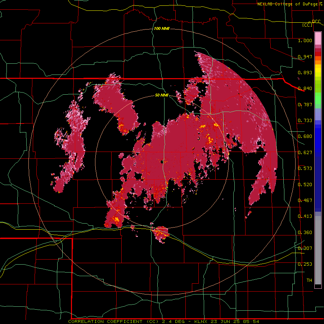
Task: Pick the yellow segment of the color bar
Action: click(318, 71)
